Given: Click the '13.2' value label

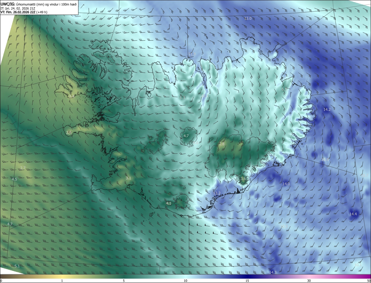Looking at the screenshot, I should (217, 193).
